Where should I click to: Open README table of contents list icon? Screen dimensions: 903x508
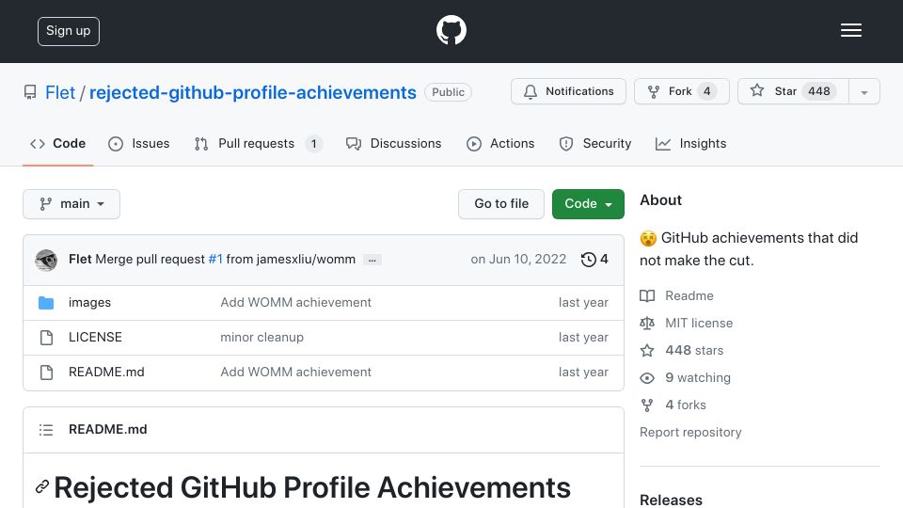point(46,430)
